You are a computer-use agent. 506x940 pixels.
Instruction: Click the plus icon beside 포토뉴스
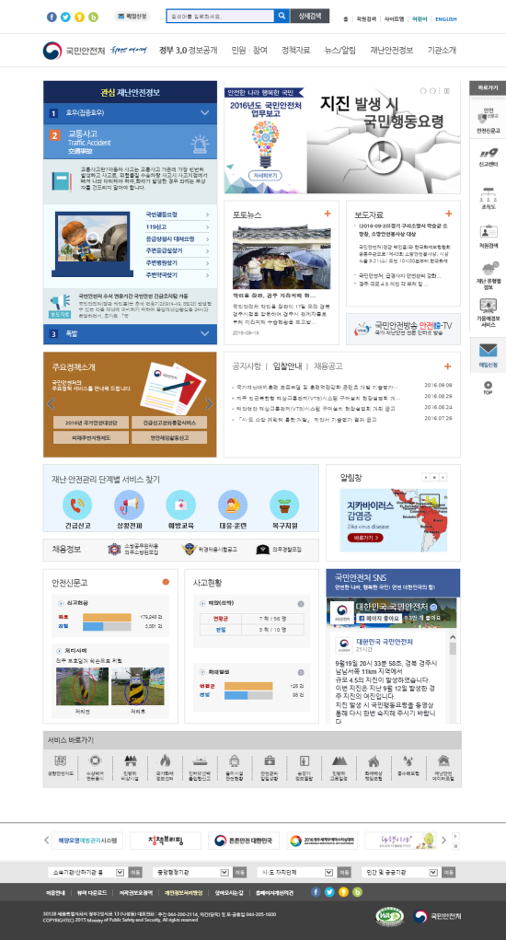(328, 214)
